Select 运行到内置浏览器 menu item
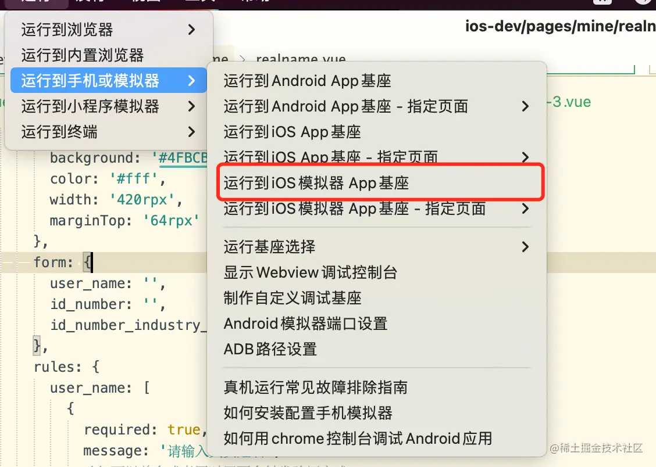This screenshot has width=656, height=467. pos(108,55)
